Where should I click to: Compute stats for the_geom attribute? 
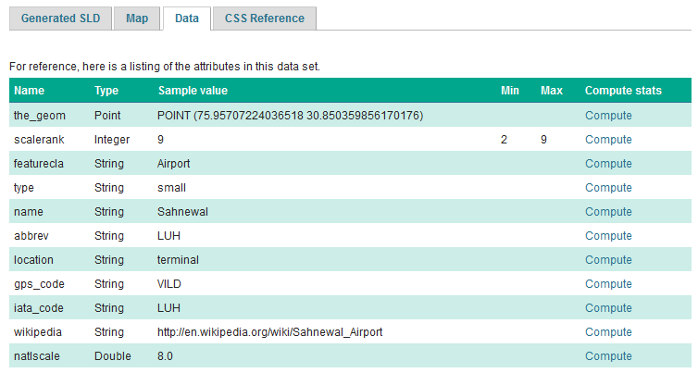point(608,116)
